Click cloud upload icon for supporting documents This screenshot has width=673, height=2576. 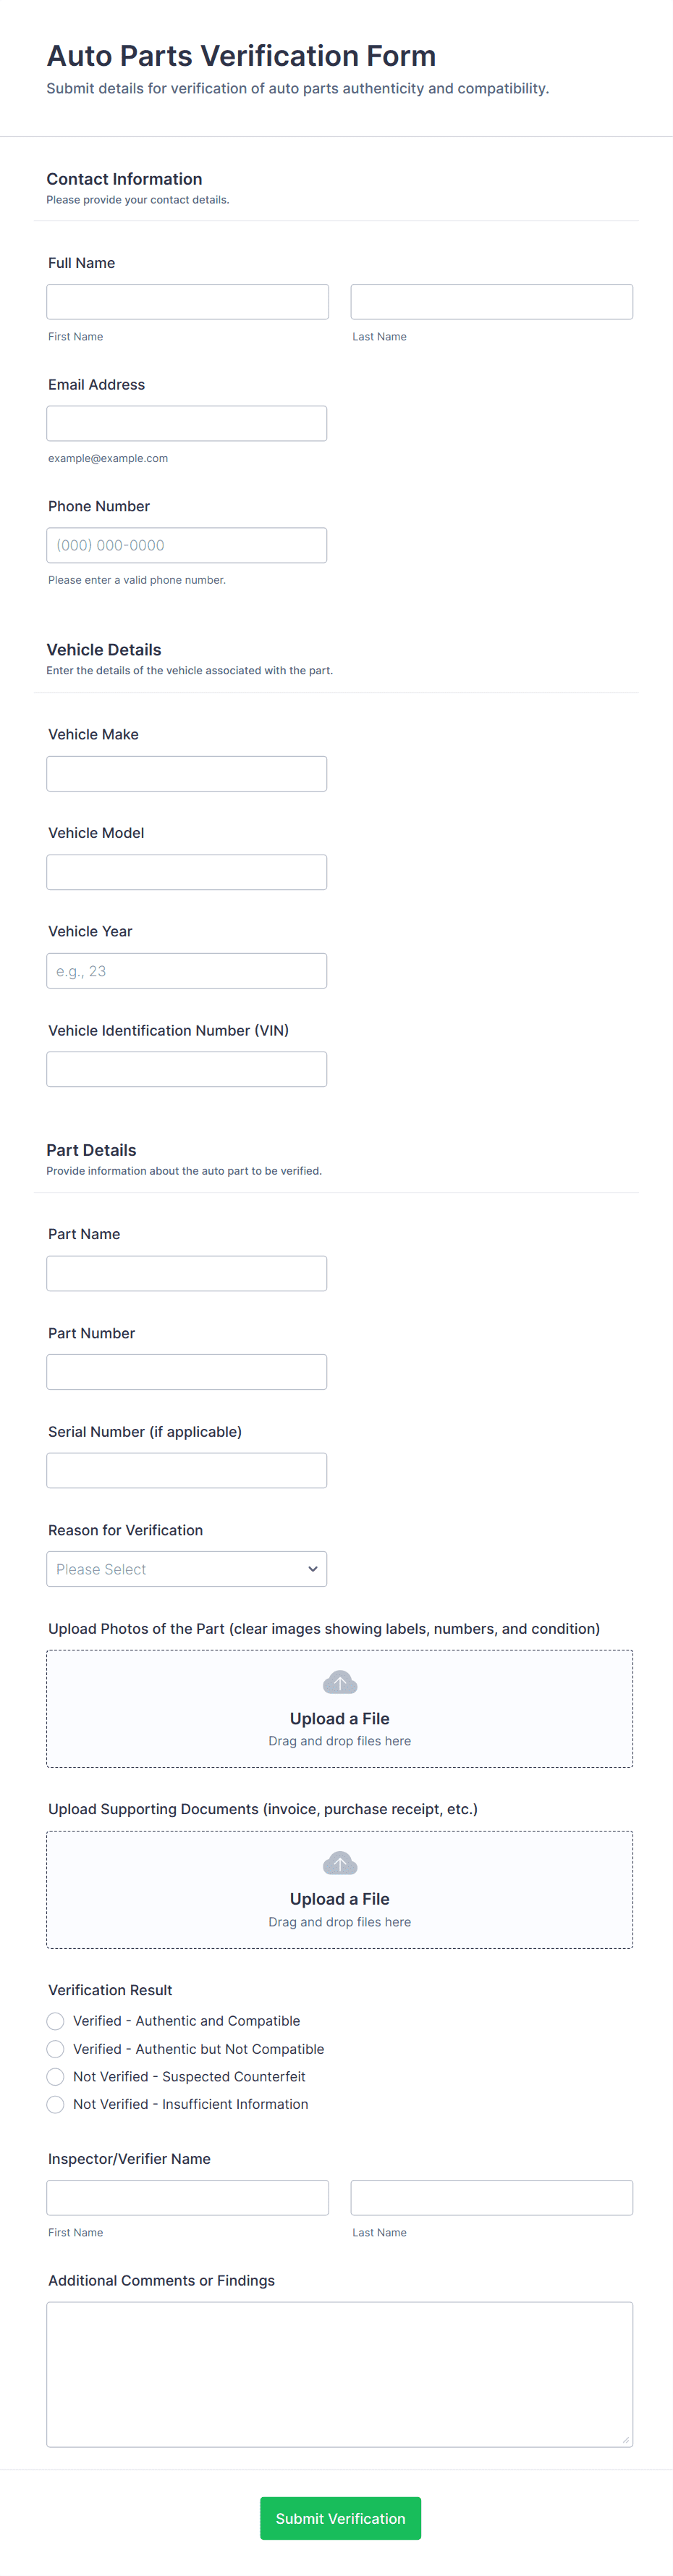coord(339,1863)
